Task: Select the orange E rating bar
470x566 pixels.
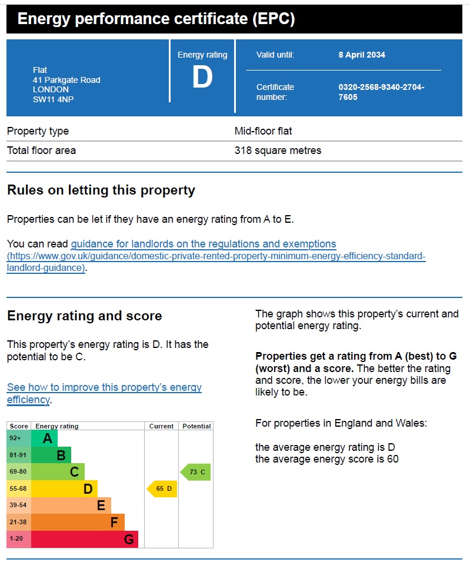Action: click(x=71, y=505)
